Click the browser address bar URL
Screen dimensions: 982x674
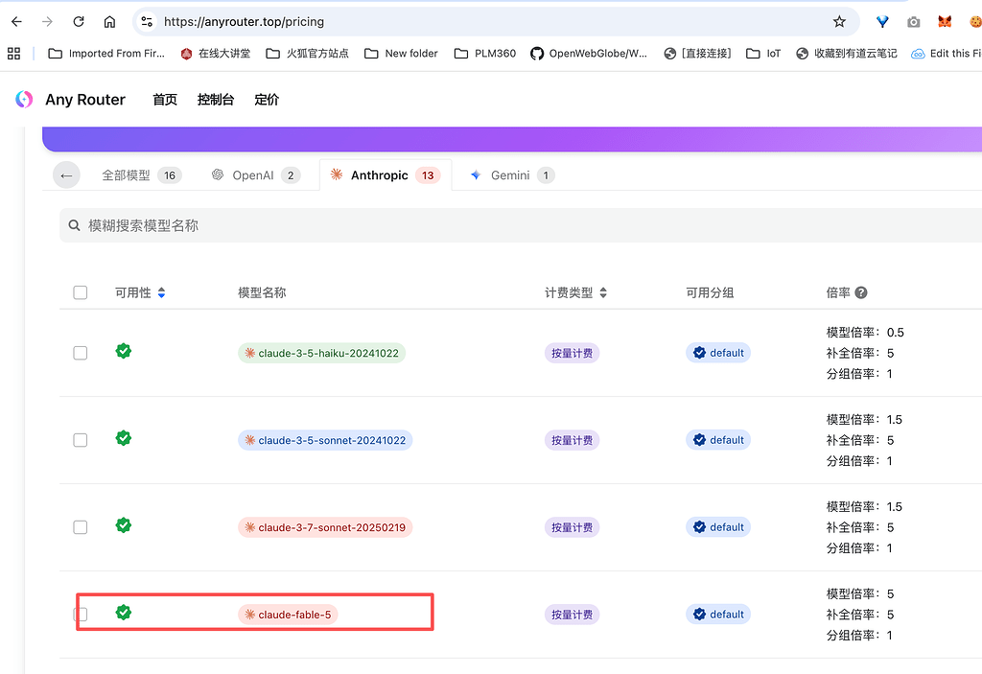[x=245, y=22]
